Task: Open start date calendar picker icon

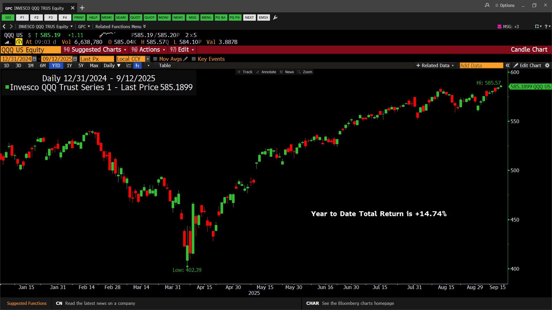Action: 34,59
